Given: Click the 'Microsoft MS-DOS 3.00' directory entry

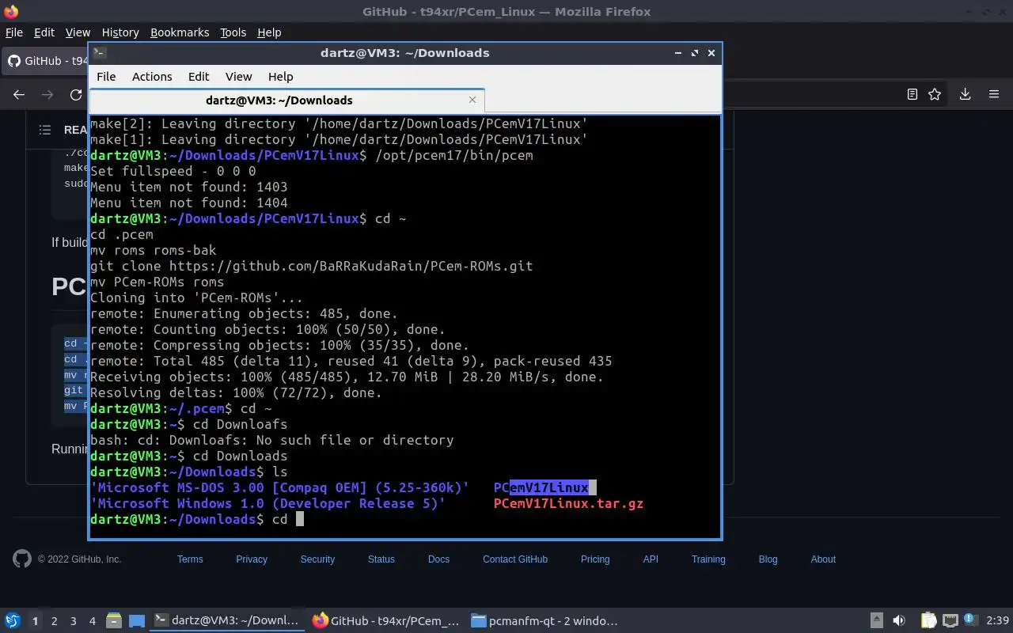Looking at the screenshot, I should click(279, 487).
